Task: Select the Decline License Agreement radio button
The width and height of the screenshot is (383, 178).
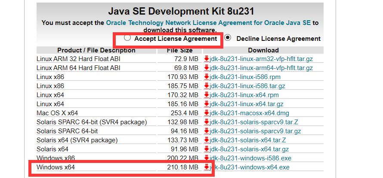Action: [228, 37]
